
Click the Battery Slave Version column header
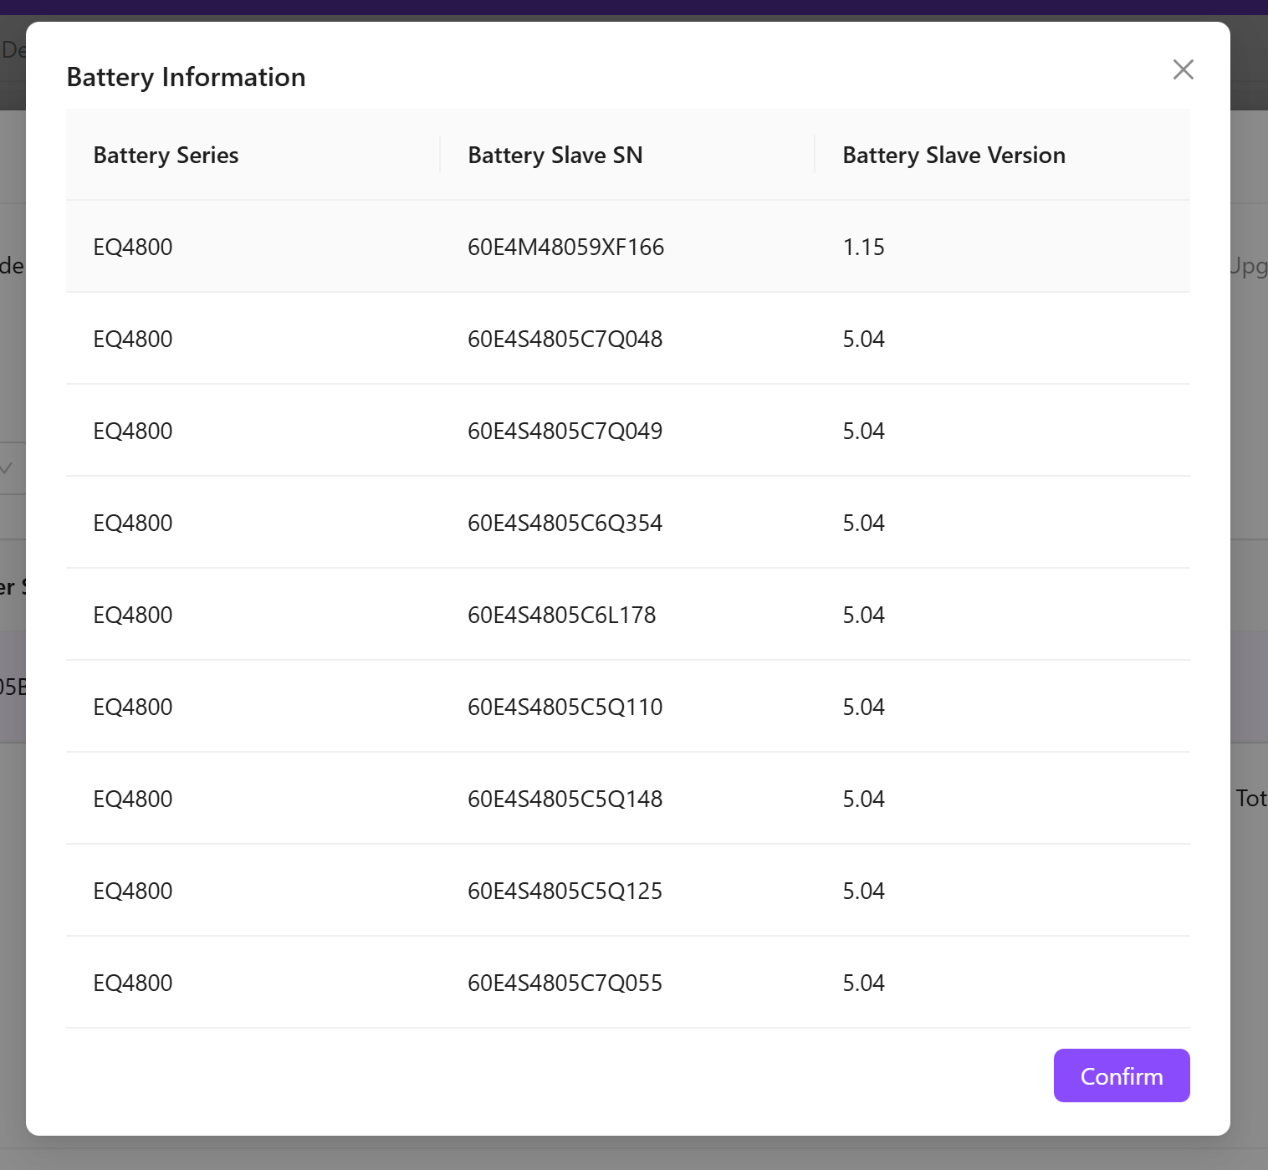(x=954, y=156)
